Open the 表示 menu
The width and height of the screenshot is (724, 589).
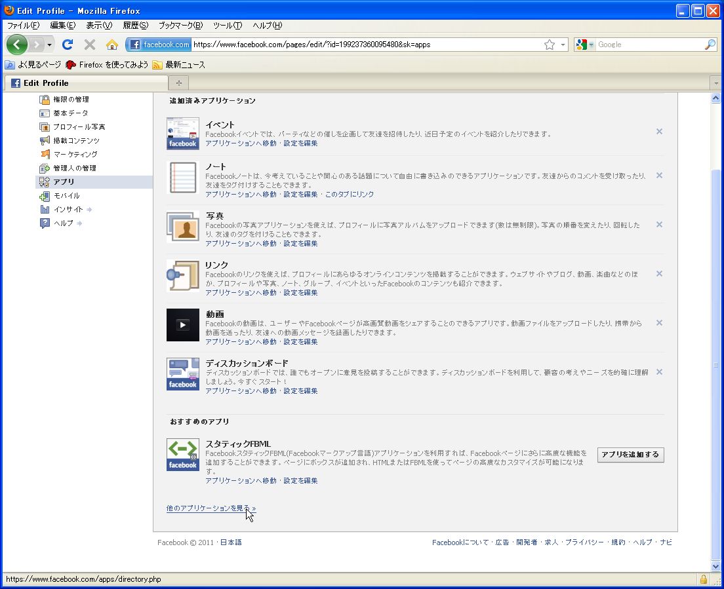(x=99, y=26)
